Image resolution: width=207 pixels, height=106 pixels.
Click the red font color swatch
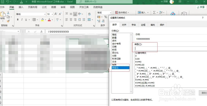click(x=49, y=20)
